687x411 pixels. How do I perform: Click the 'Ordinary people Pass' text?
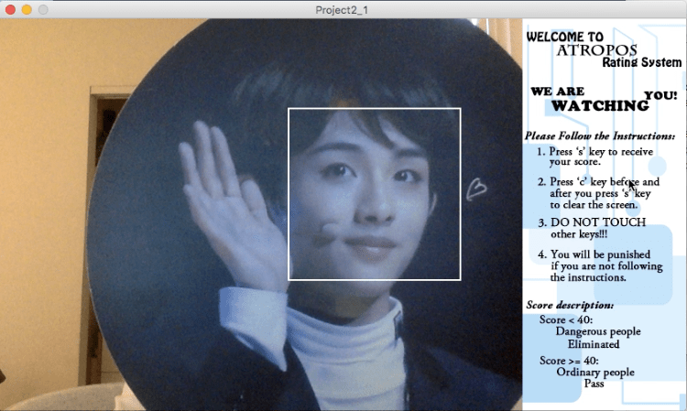coord(594,378)
